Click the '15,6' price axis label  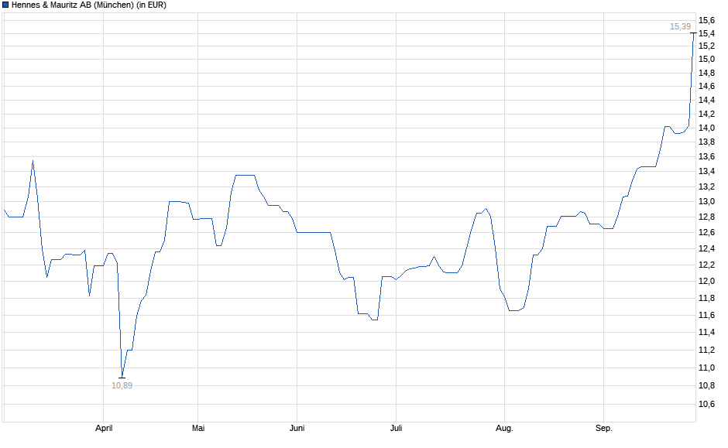[x=706, y=20]
